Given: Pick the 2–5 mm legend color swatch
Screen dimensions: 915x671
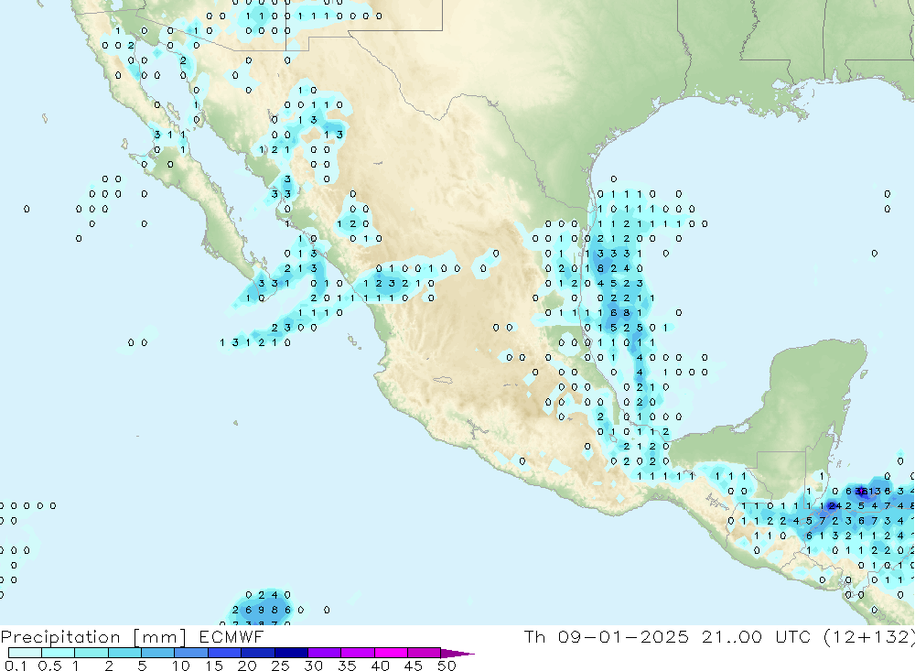Looking at the screenshot, I should pos(124,654).
